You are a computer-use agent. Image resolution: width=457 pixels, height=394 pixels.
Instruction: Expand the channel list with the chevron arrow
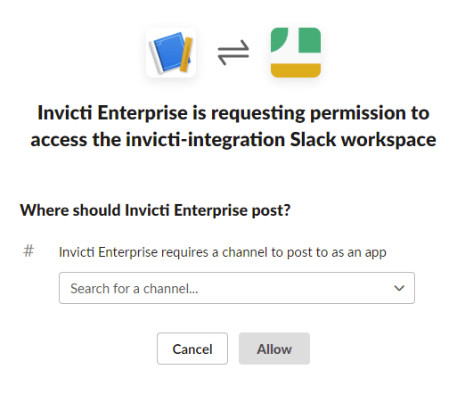pyautogui.click(x=399, y=288)
